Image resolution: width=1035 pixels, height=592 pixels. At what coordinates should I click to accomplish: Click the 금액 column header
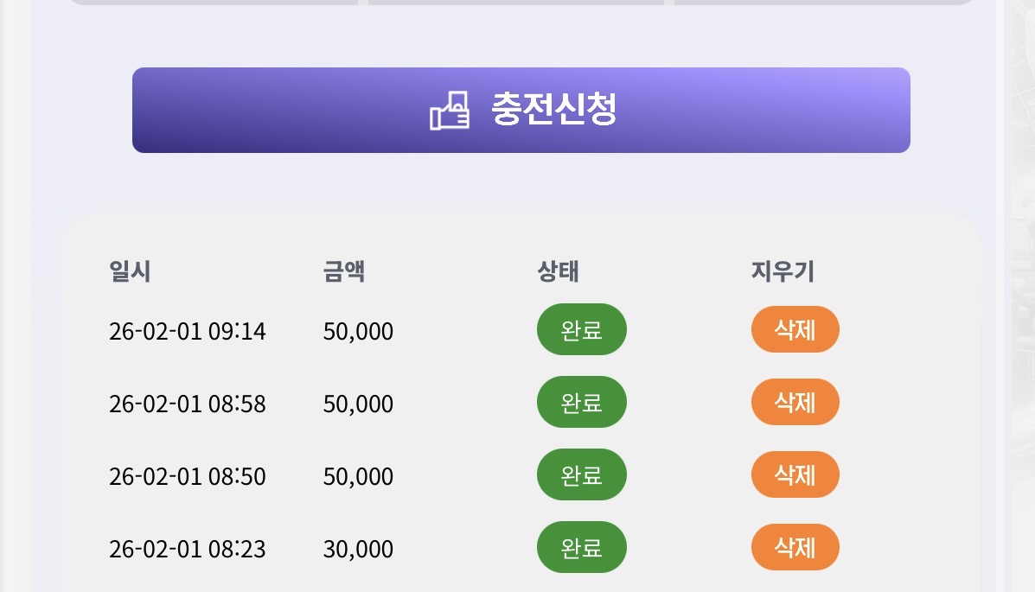click(x=344, y=271)
